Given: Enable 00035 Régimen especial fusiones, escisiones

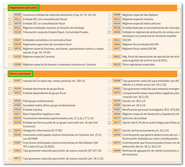Looking at the screenshot, I should coord(10,49).
